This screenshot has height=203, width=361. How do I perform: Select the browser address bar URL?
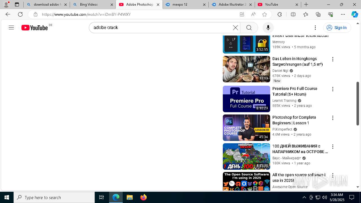86,14
